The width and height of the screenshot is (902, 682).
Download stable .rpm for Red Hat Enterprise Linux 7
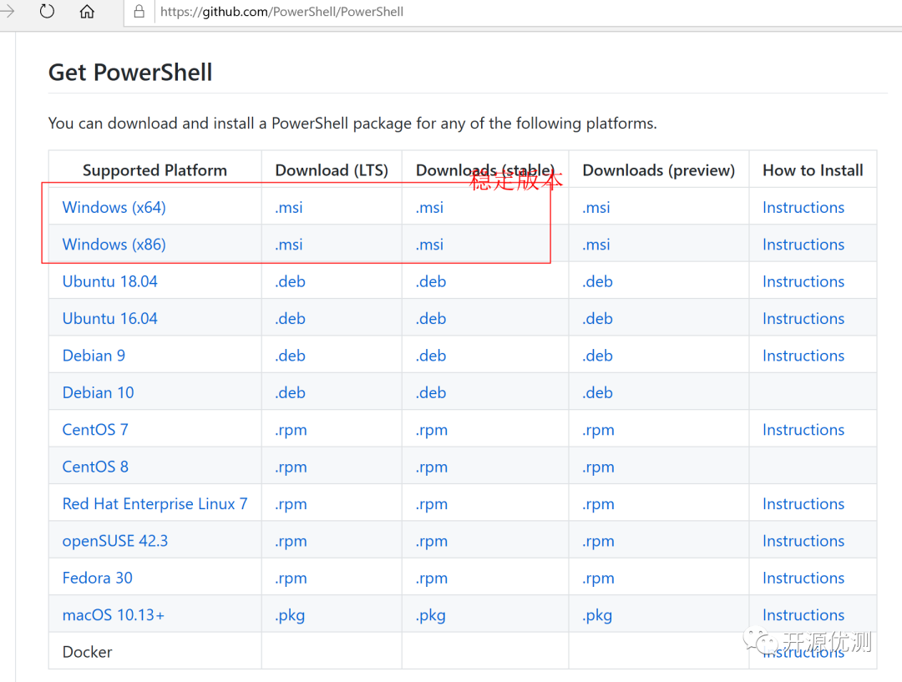(x=432, y=505)
